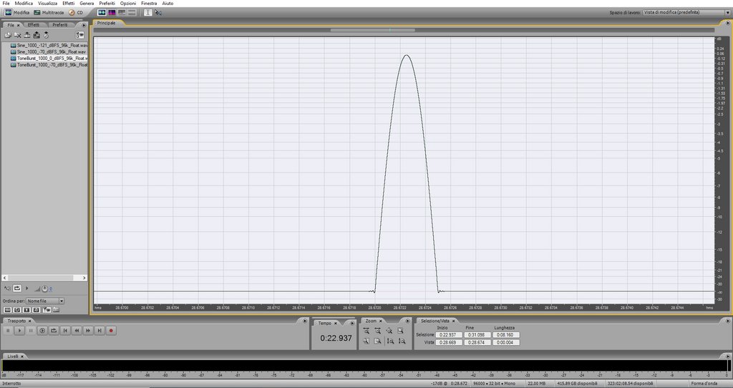
Task: Switch to the Preferiti panel tab
Action: pos(60,25)
